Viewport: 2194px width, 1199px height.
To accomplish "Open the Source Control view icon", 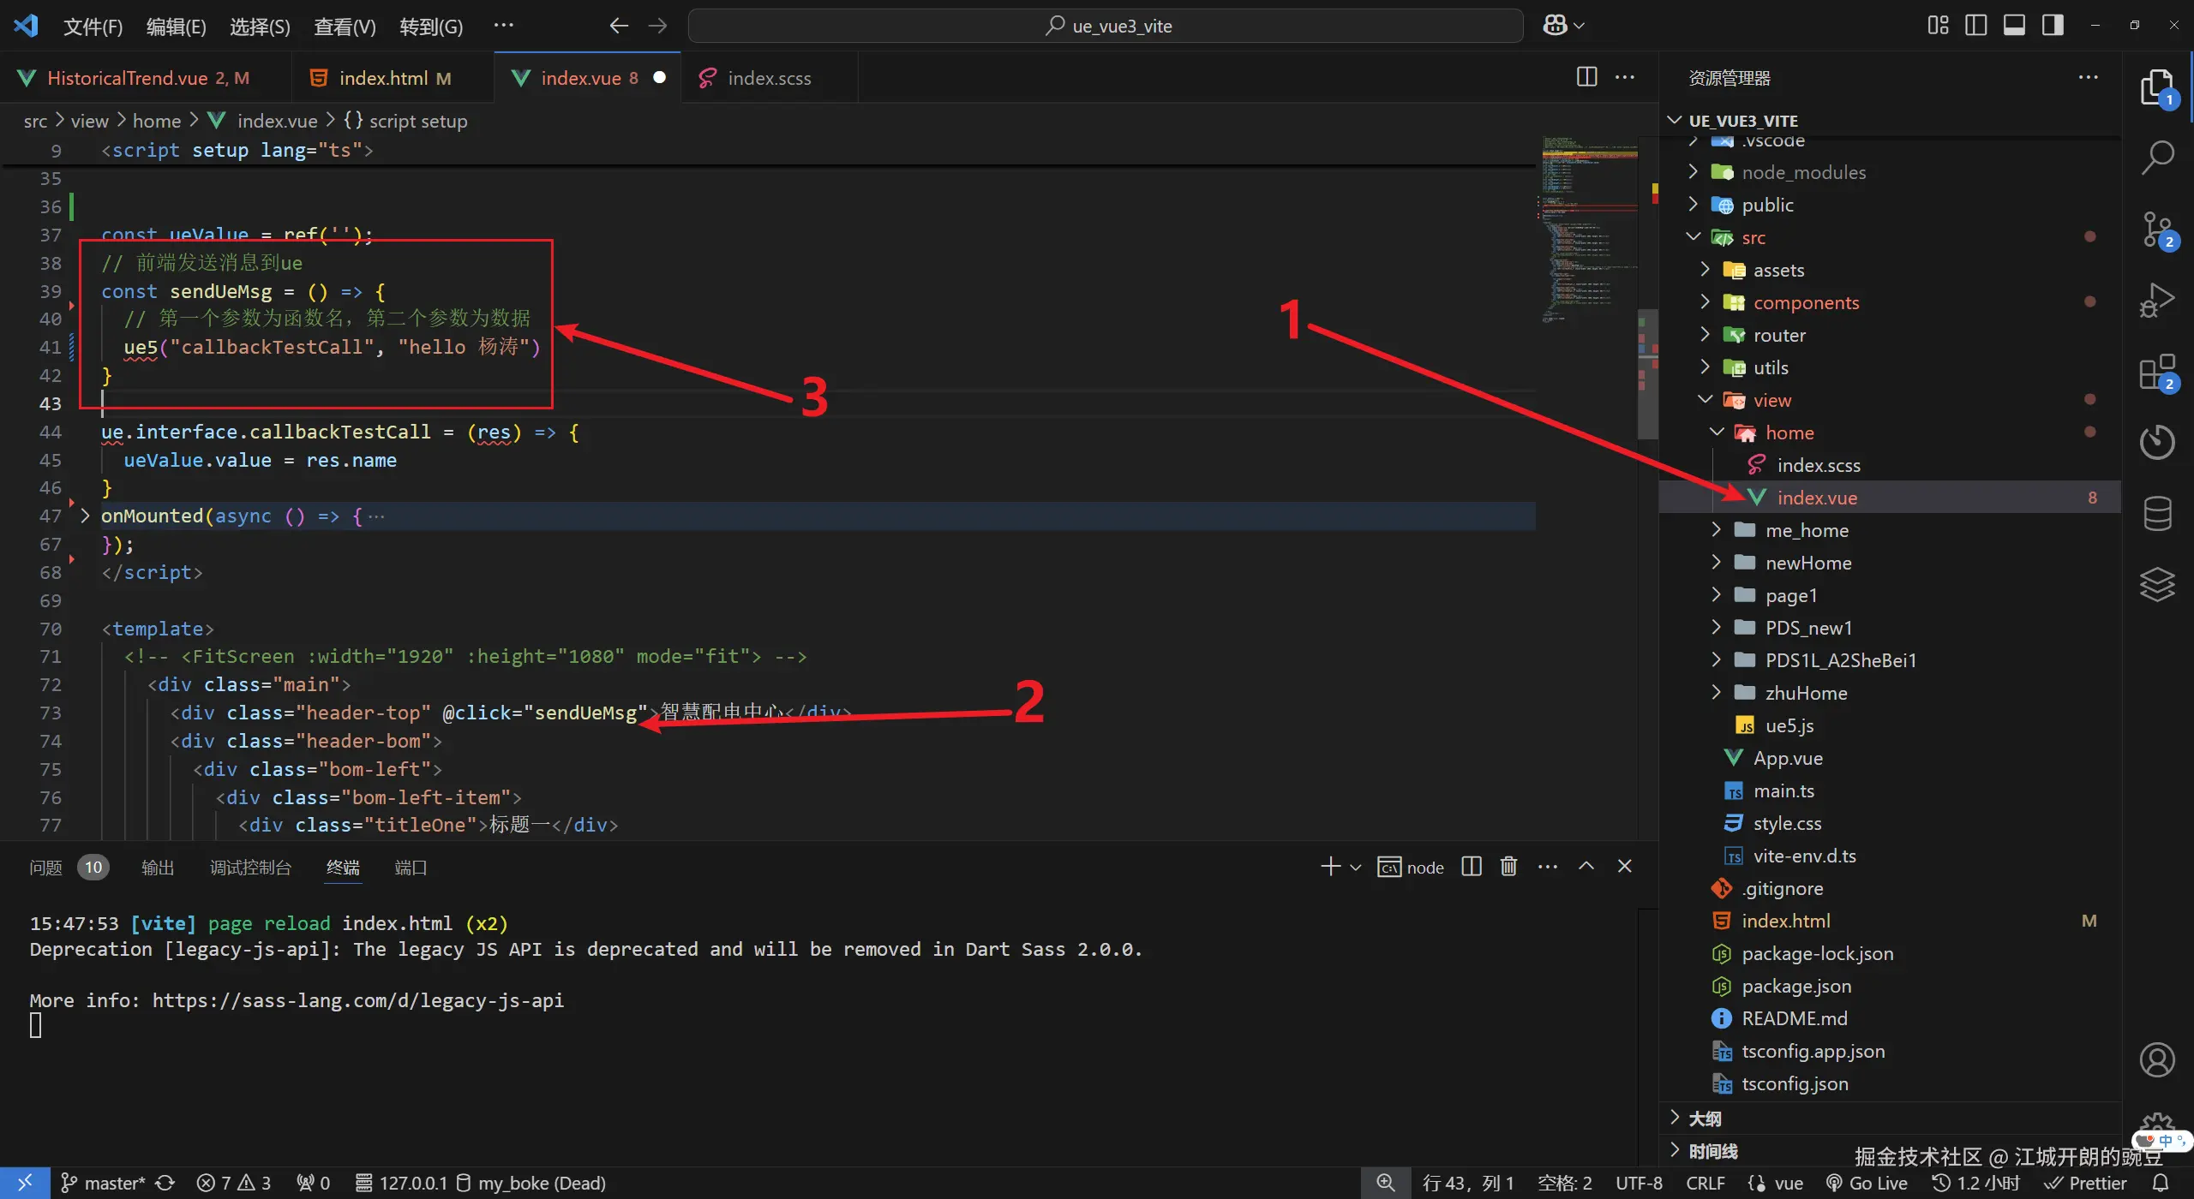I will [2157, 230].
